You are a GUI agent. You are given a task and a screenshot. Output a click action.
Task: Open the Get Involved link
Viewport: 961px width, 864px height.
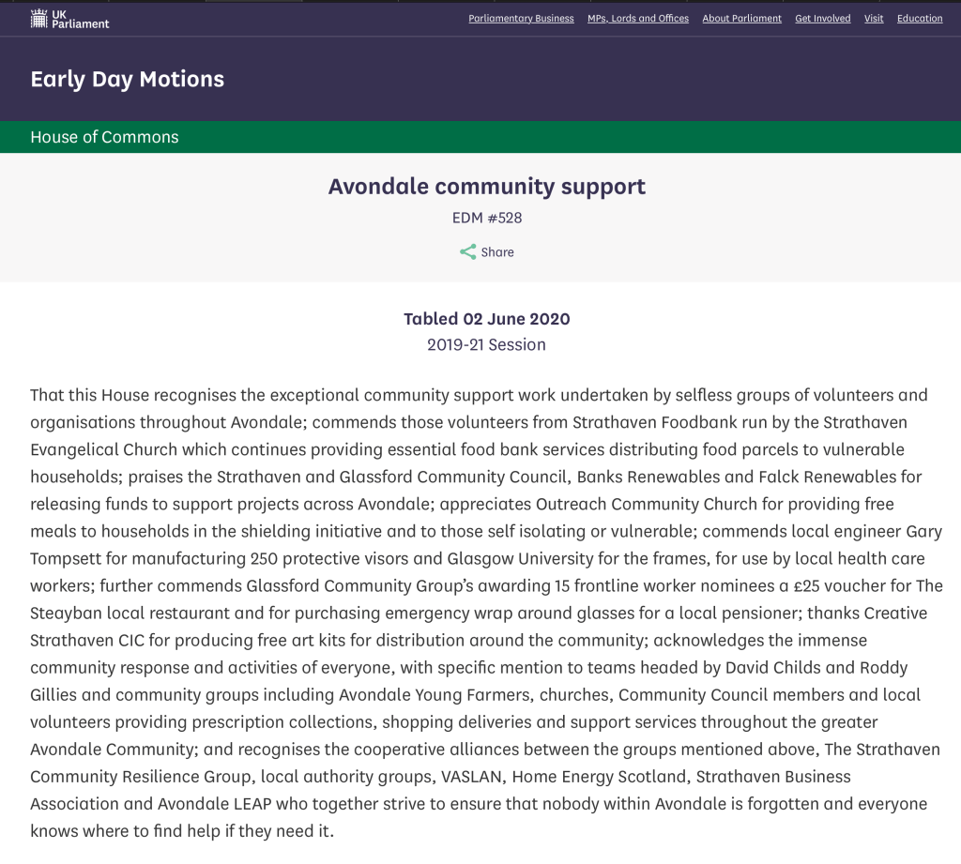pos(823,19)
